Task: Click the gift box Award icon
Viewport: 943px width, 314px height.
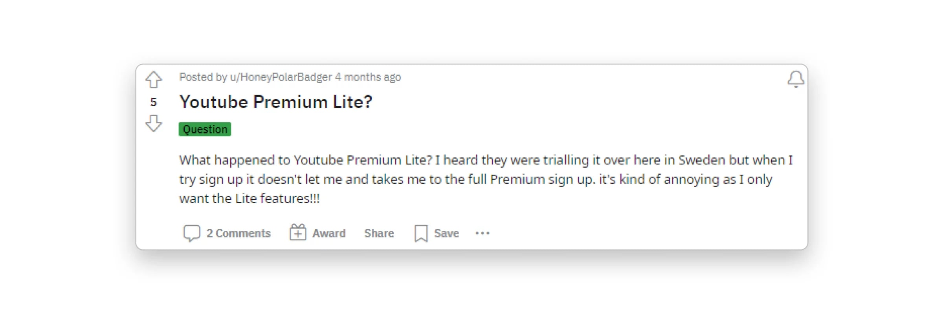Action: [298, 233]
